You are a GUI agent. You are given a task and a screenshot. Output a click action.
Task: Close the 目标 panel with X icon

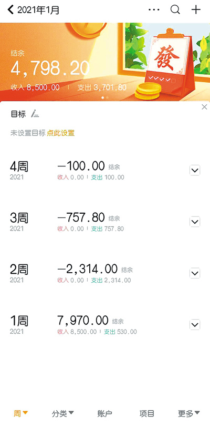[204, 107]
